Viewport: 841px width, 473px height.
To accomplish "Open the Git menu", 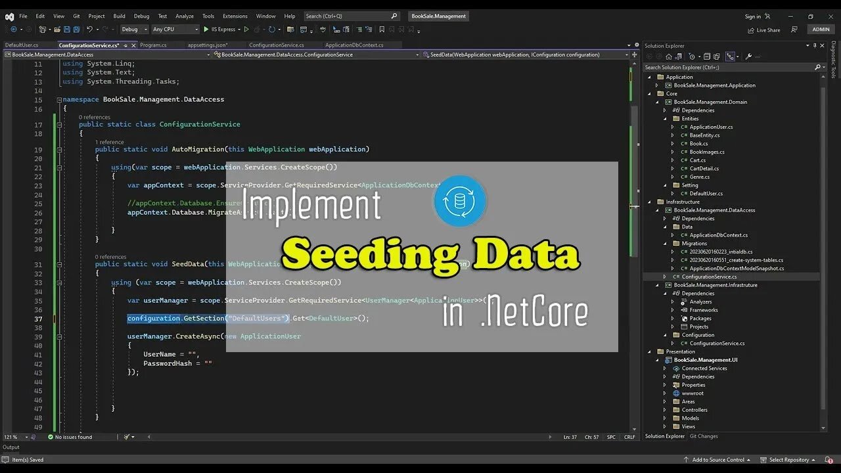I will click(76, 16).
